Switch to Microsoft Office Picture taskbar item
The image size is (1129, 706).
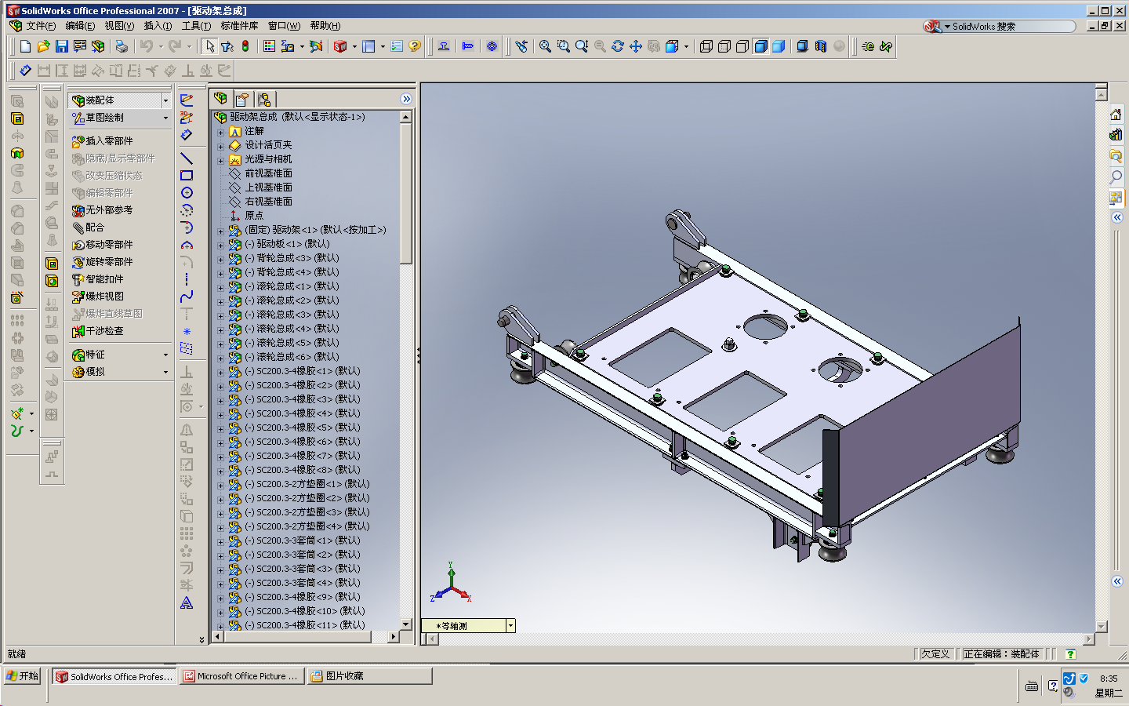(241, 676)
